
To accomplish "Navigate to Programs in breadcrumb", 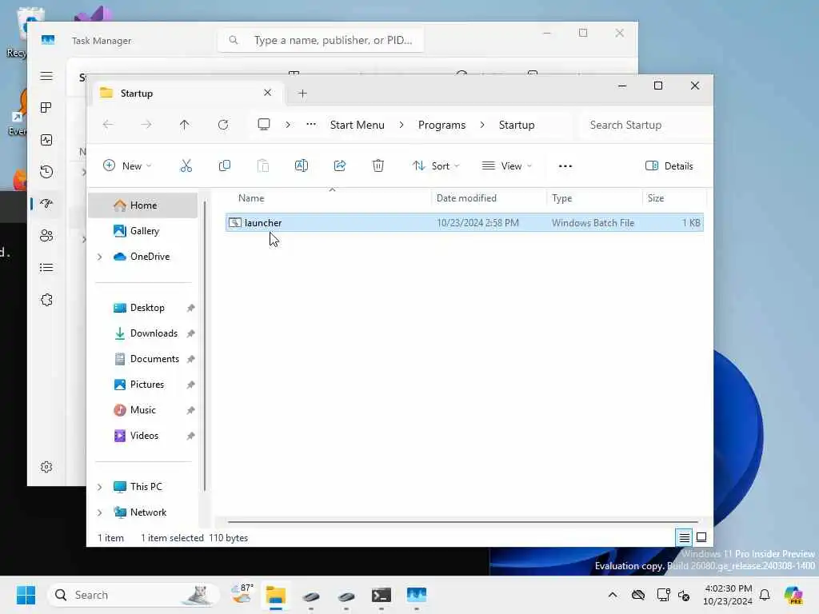I will [441, 125].
